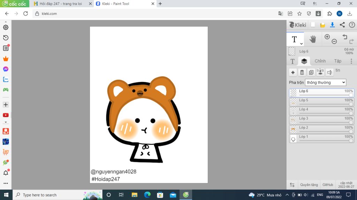The image size is (357, 200).
Task: Switch to the Layers tab
Action: (x=304, y=61)
